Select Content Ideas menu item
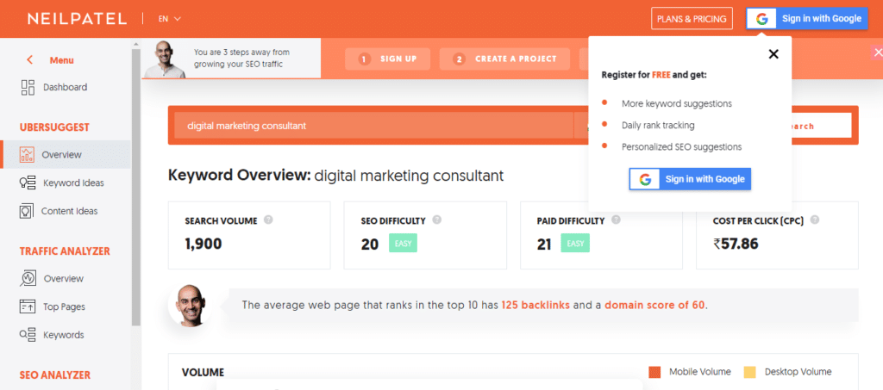883x390 pixels. point(69,211)
